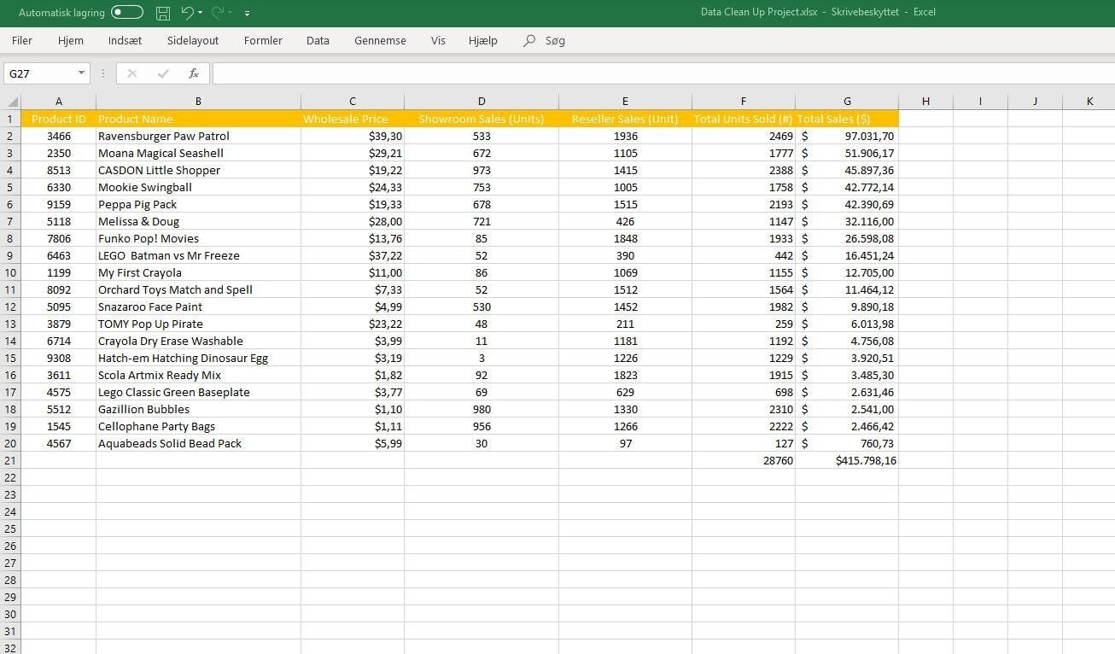Expand the Customize Quick Access Toolbar menu
Image resolution: width=1115 pixels, height=654 pixels.
coord(247,14)
